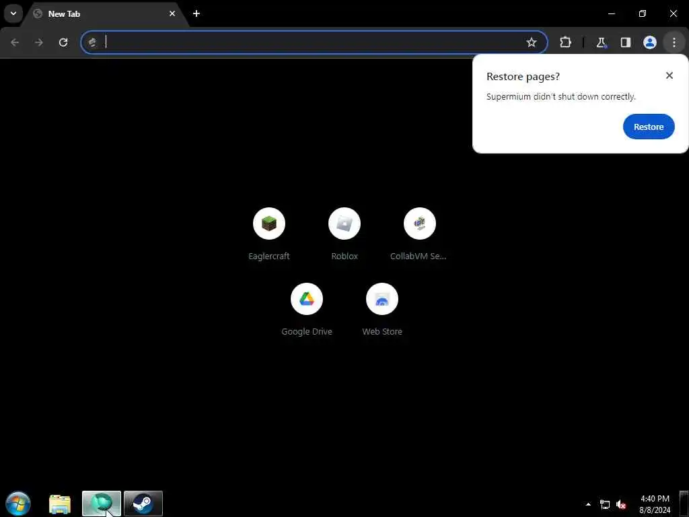The image size is (689, 517).
Task: Minimize the browser window
Action: (x=612, y=13)
